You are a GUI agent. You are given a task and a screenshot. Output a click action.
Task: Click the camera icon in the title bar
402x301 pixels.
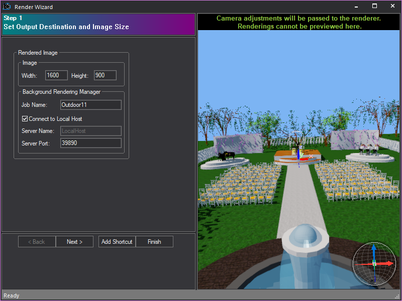pyautogui.click(x=7, y=7)
